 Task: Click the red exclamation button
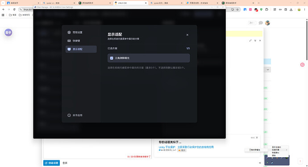pos(300,161)
